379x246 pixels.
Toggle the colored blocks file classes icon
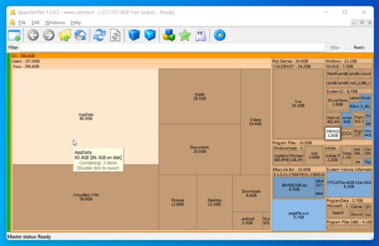click(169, 35)
